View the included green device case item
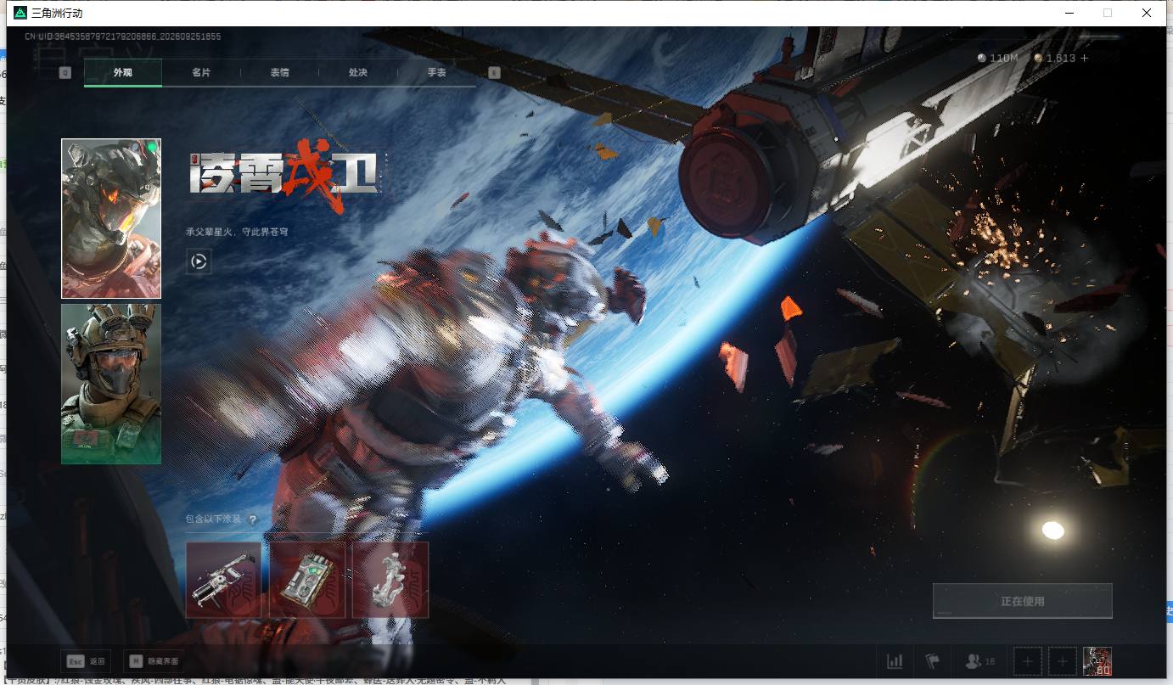1173x685 pixels. pos(307,580)
